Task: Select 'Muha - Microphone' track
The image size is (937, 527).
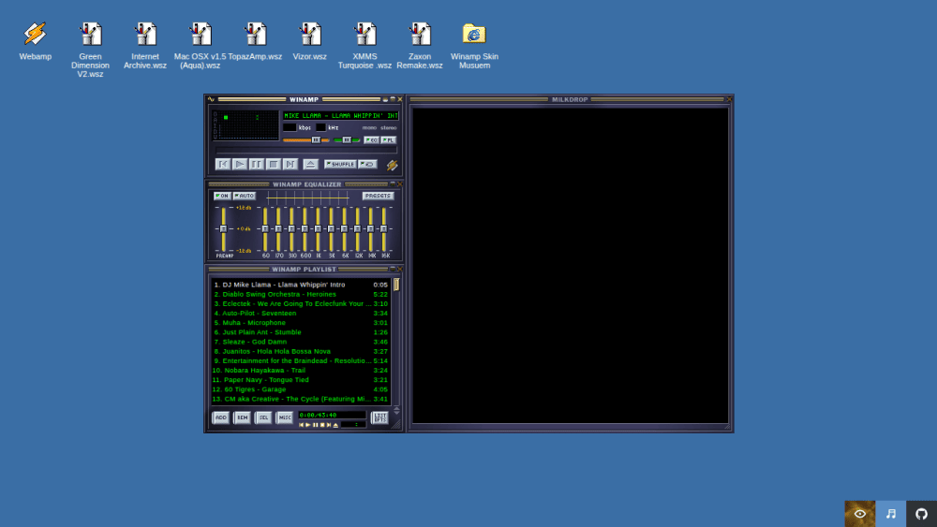Action: [x=301, y=323]
